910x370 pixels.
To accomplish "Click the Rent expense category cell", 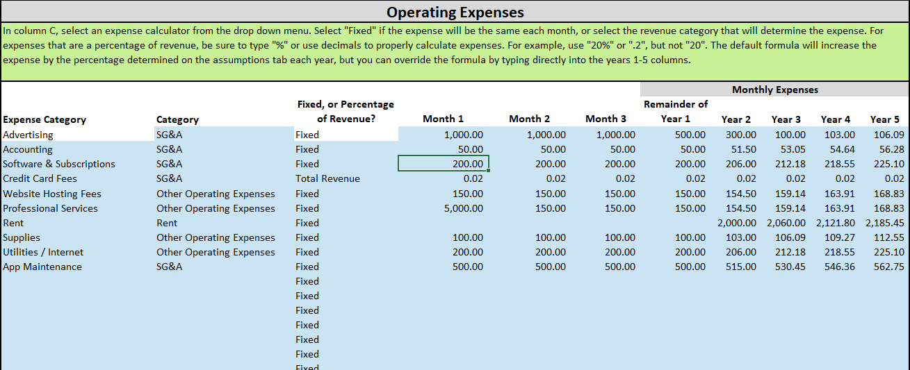I will pos(78,223).
